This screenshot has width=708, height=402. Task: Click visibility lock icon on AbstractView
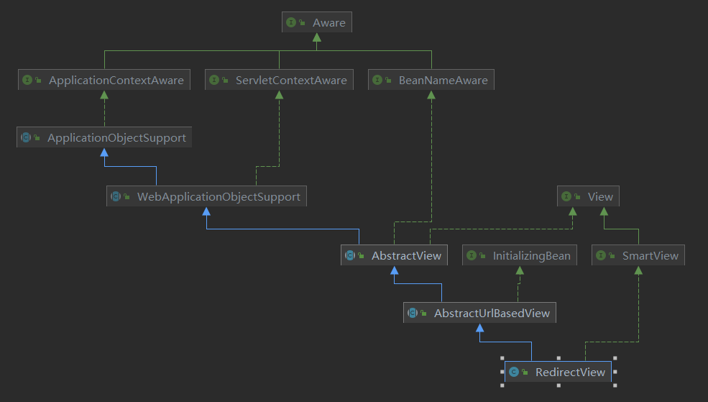(x=362, y=255)
